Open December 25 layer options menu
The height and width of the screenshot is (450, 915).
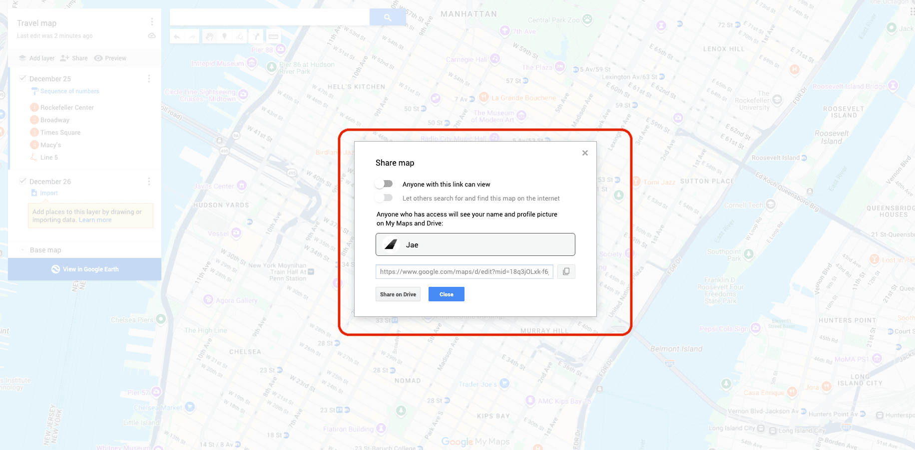[149, 79]
